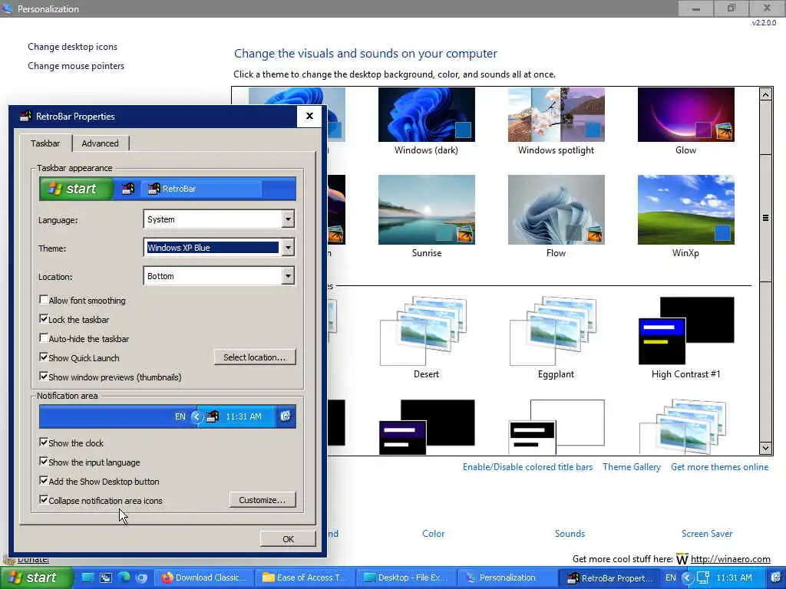Viewport: 786px width, 589px height.
Task: Switch to the Taskbar tab
Action: point(45,143)
